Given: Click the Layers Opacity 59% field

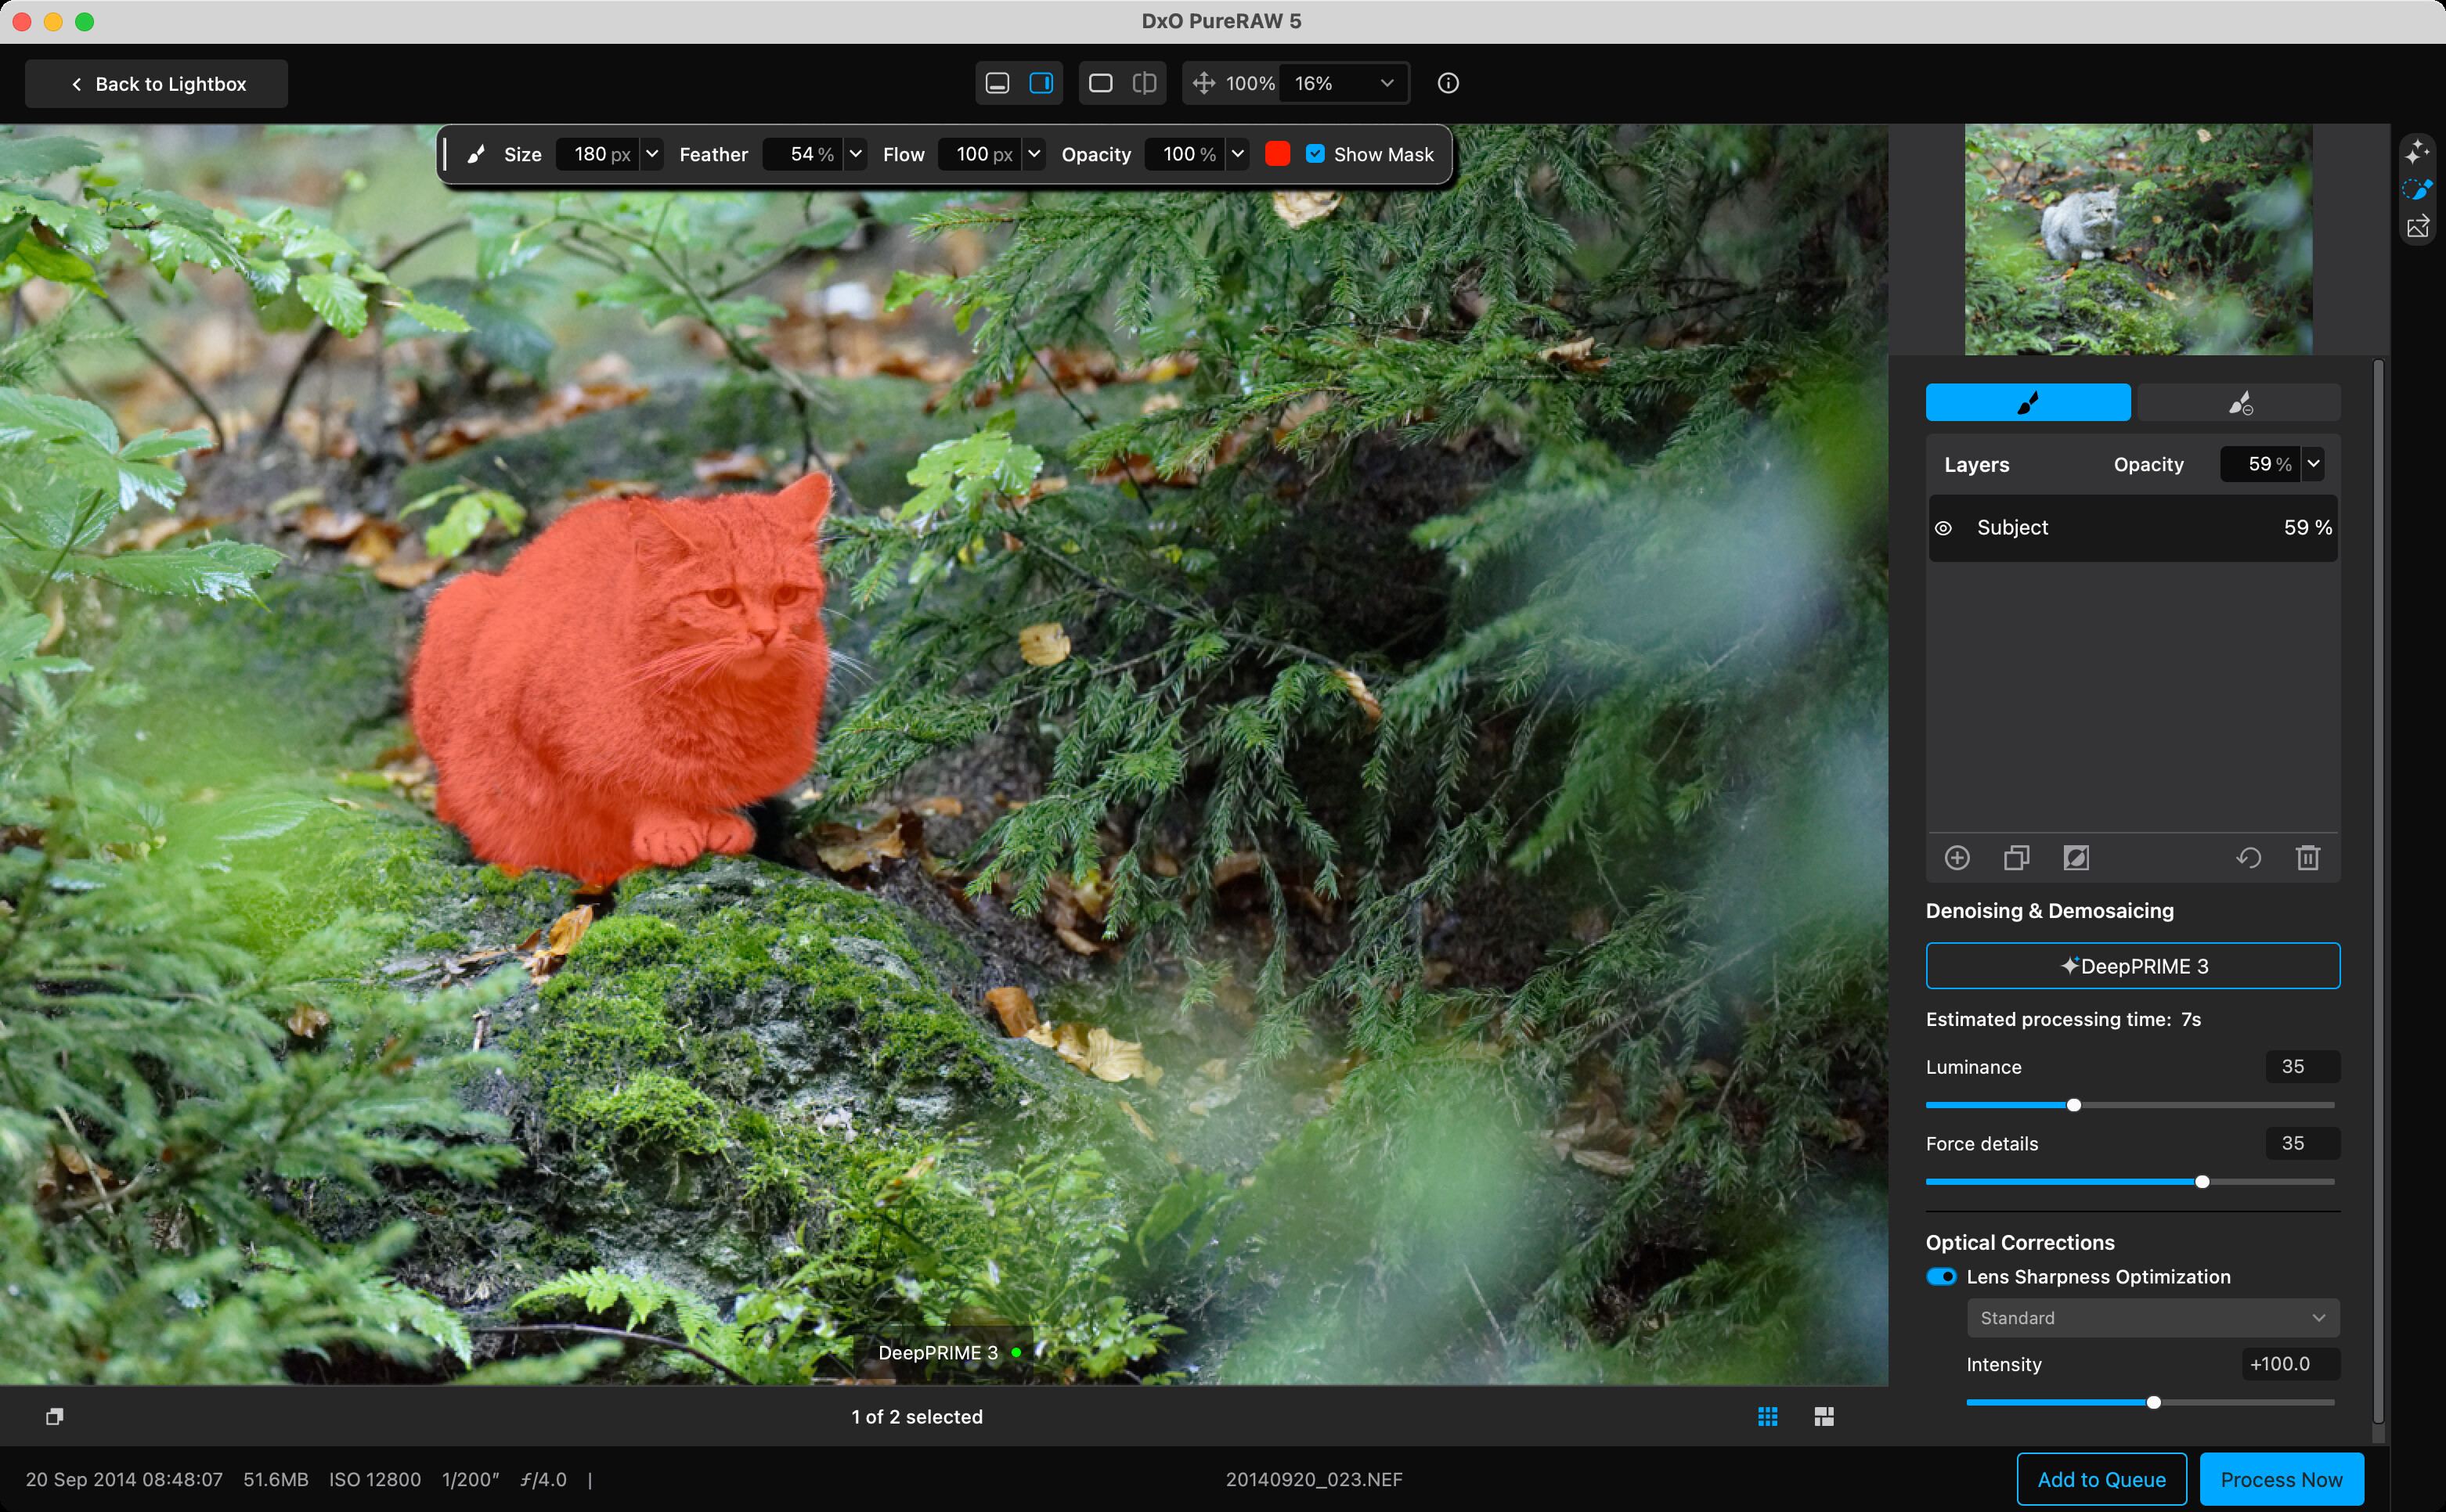Looking at the screenshot, I should click(x=2259, y=464).
